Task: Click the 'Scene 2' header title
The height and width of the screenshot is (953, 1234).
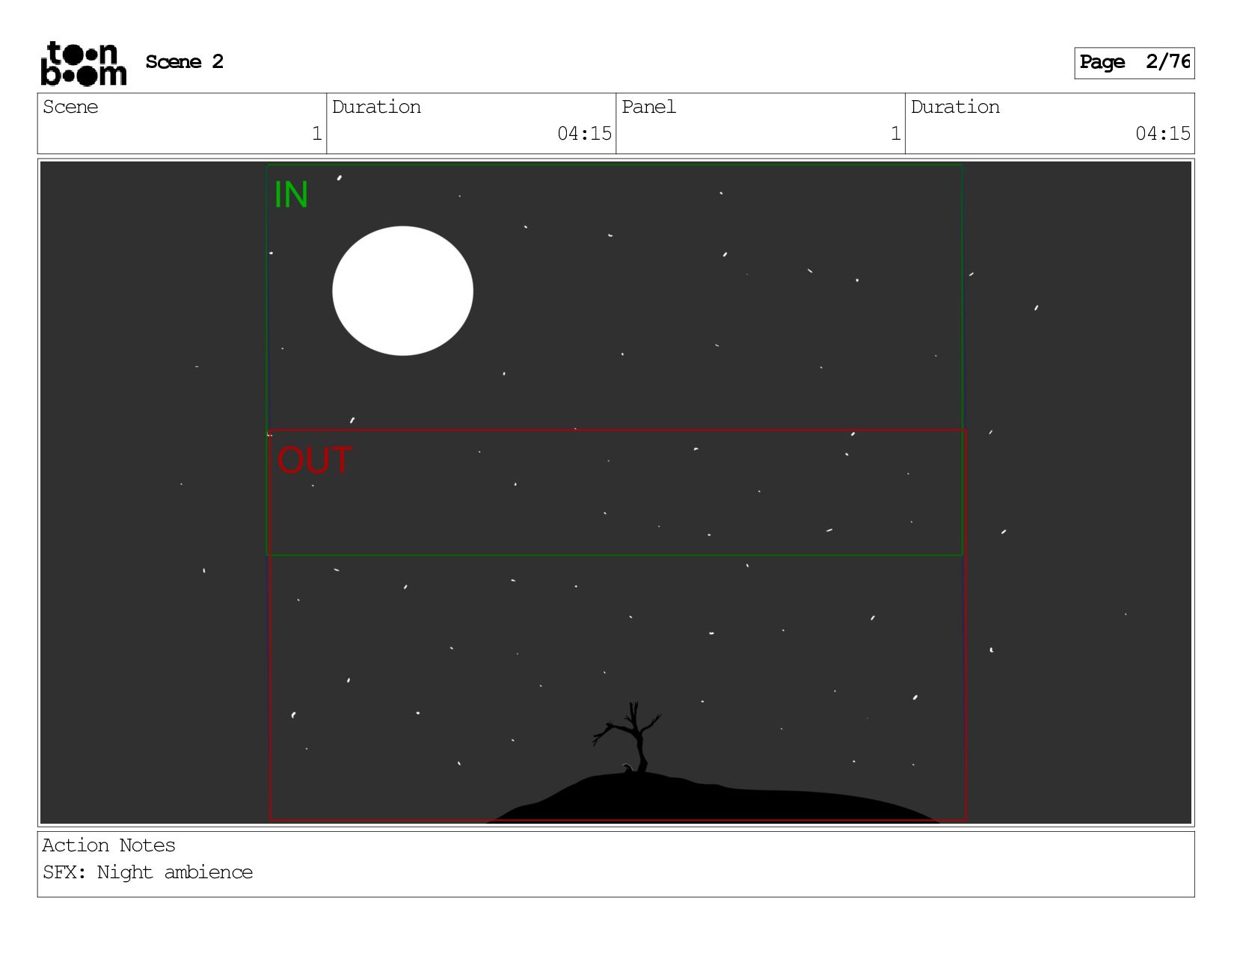Action: (x=184, y=62)
